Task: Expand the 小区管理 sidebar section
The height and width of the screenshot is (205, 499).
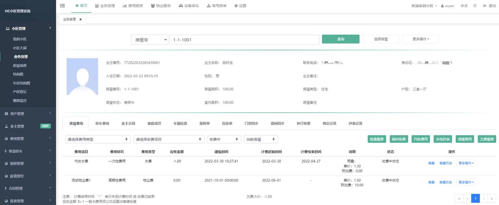Action: (28, 28)
